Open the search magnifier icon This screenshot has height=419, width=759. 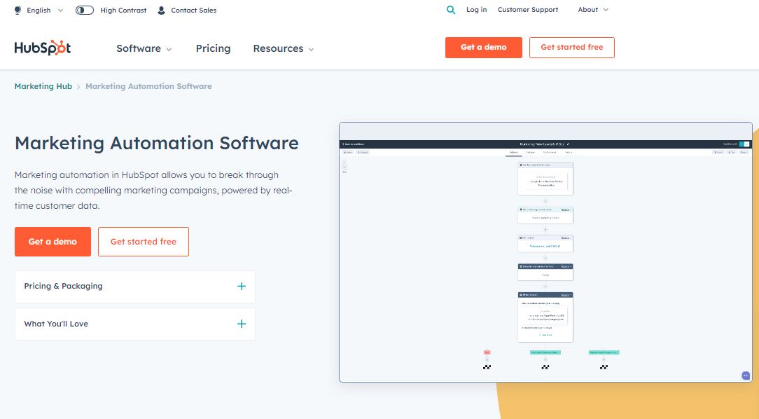[x=451, y=10]
